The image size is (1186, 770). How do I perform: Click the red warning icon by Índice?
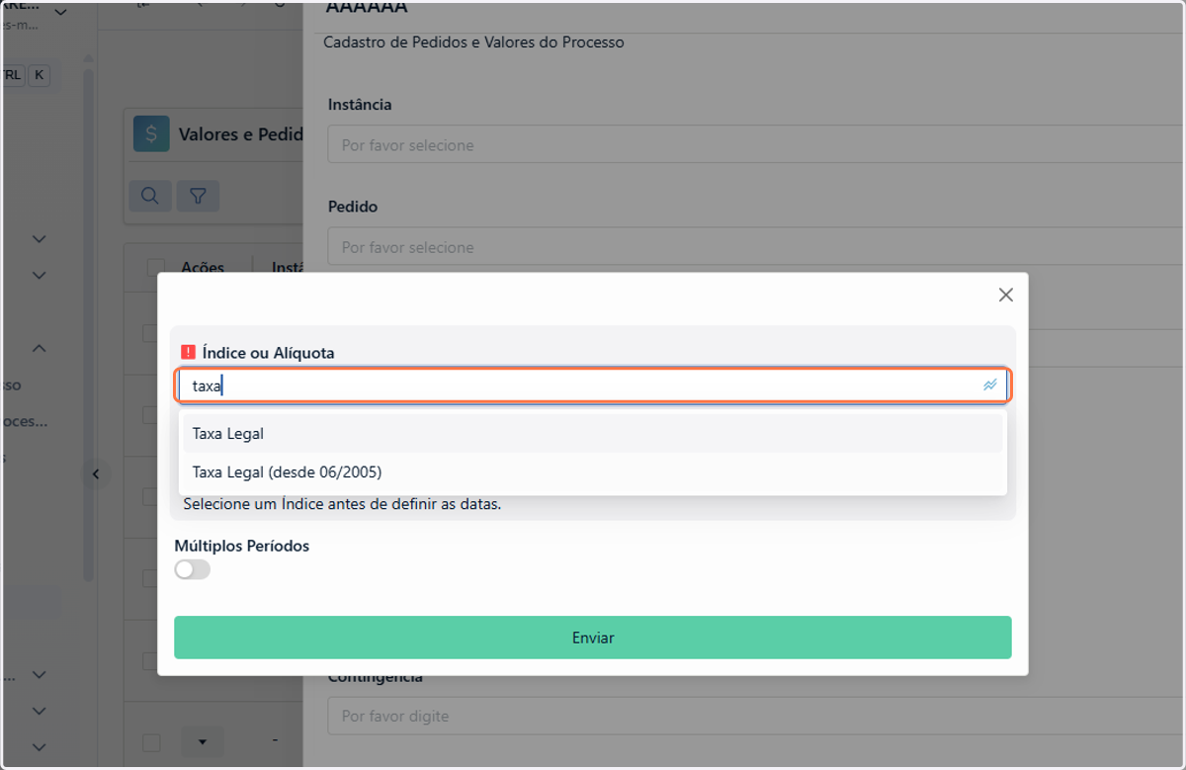pyautogui.click(x=188, y=352)
